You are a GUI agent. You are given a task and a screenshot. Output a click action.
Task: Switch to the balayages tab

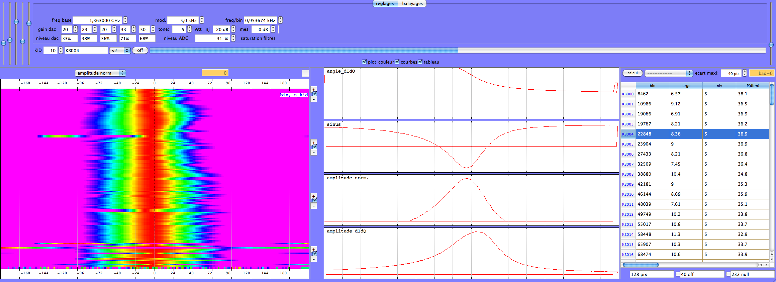click(x=412, y=4)
